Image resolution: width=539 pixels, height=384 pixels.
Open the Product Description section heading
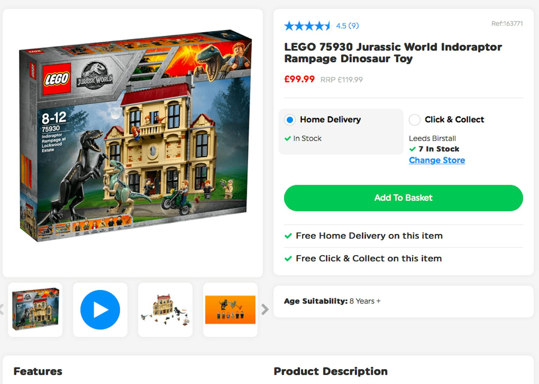click(331, 371)
